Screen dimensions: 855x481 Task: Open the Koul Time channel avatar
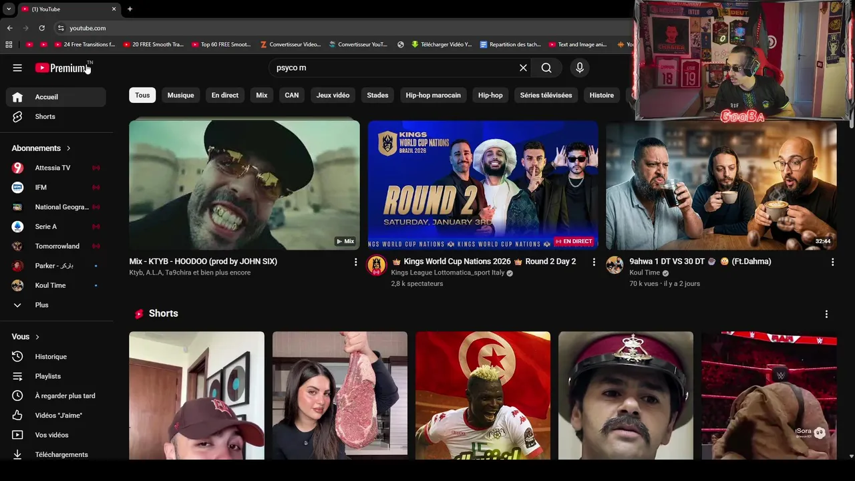(615, 265)
